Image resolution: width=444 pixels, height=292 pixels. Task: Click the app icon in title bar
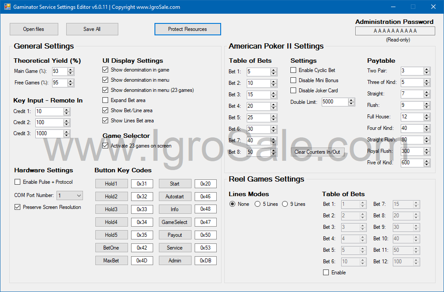pos(7,7)
